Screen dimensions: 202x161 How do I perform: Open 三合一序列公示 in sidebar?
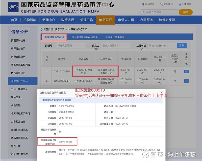pos(19,89)
